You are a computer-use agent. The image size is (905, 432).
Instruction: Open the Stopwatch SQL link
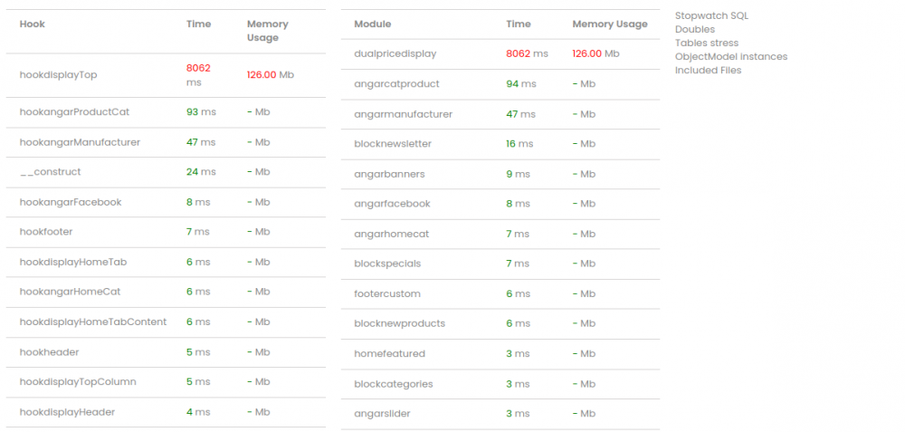tap(711, 15)
